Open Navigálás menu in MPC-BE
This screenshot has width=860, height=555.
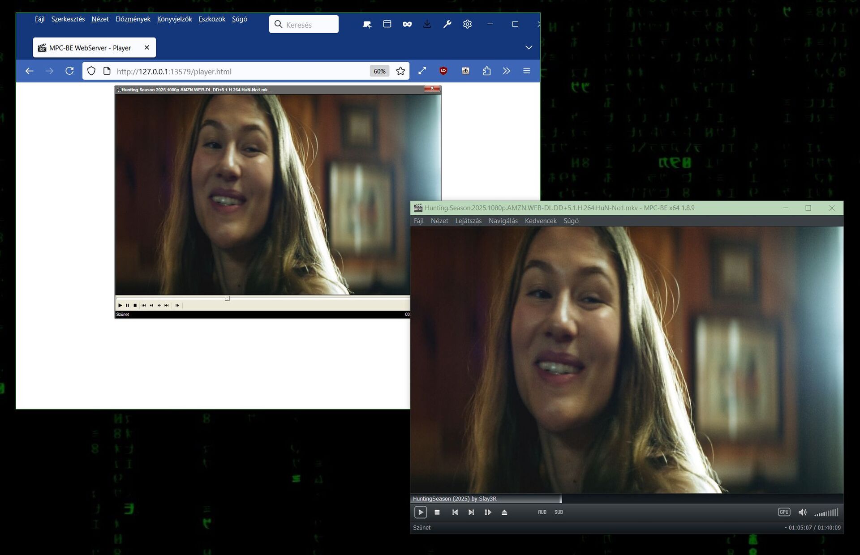(x=503, y=221)
